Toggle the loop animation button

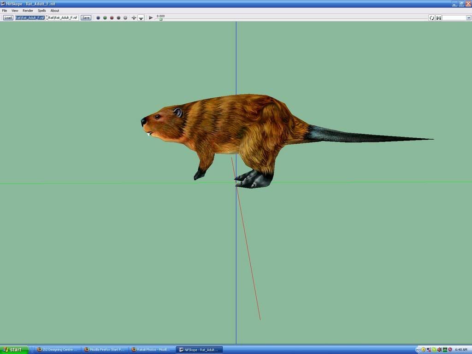[432, 18]
